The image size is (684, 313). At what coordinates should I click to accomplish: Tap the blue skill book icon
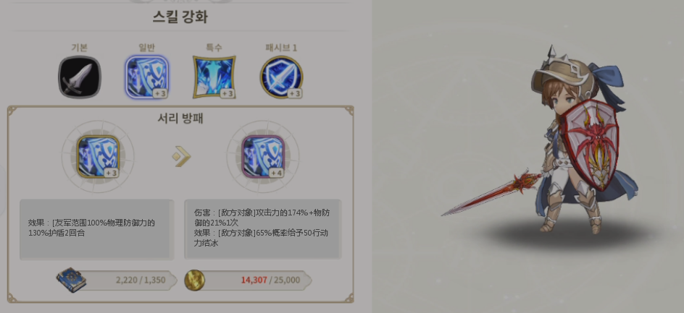coord(71,280)
